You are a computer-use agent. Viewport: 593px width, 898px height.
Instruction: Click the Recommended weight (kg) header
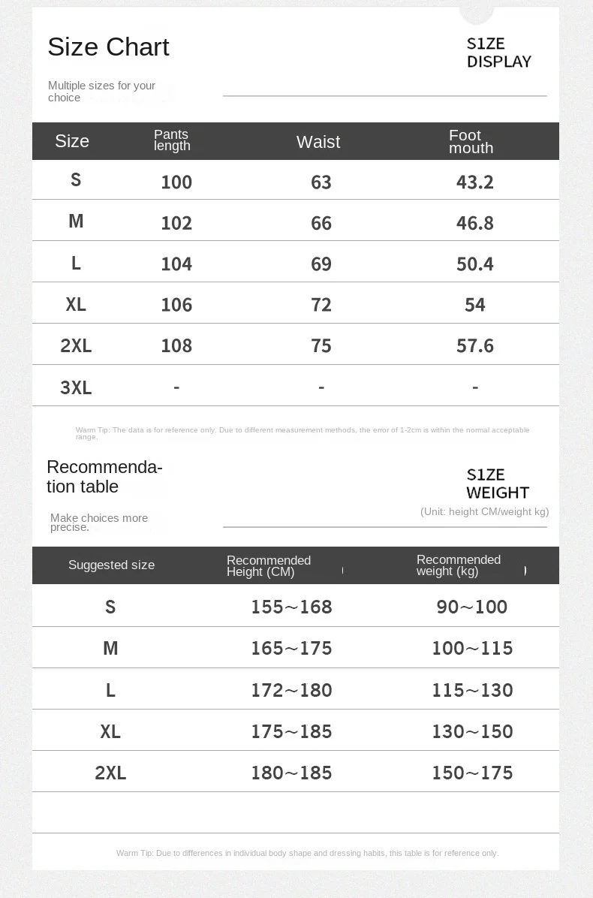[x=459, y=565]
